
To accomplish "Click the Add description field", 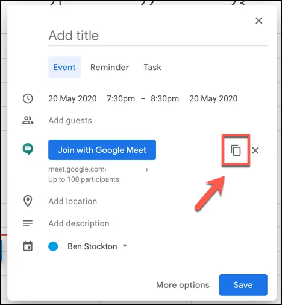I will click(x=79, y=223).
